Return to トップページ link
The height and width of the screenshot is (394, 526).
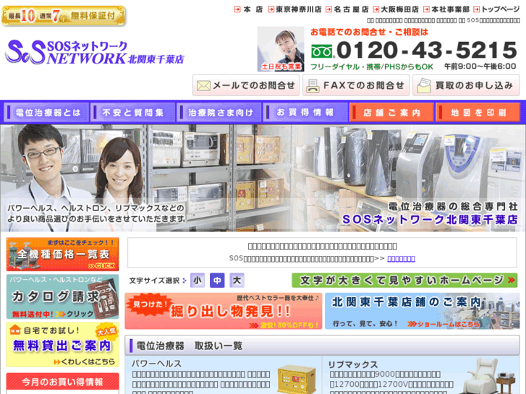point(496,9)
